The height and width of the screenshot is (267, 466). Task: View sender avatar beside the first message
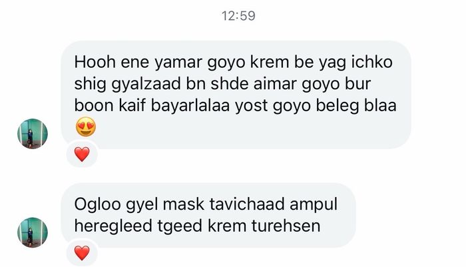(33, 134)
